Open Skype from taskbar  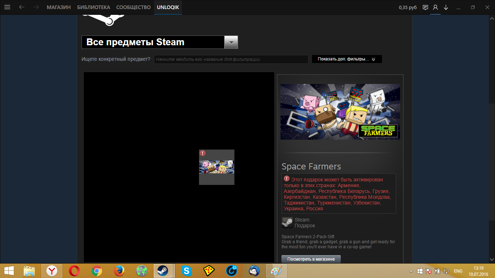(x=186, y=271)
